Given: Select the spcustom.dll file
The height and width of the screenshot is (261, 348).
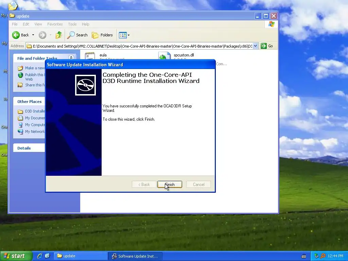Looking at the screenshot, I should point(184,55).
